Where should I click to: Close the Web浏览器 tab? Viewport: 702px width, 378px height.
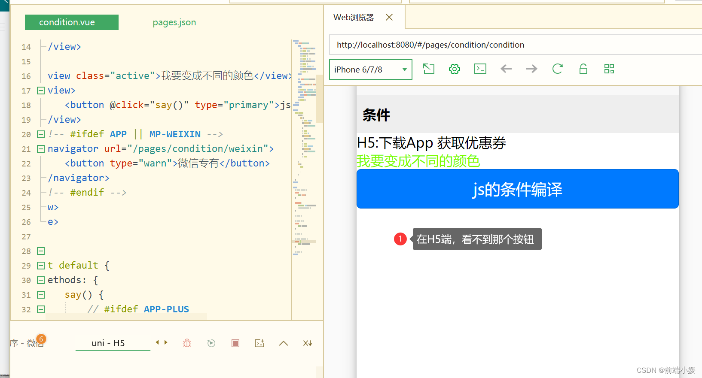point(389,17)
